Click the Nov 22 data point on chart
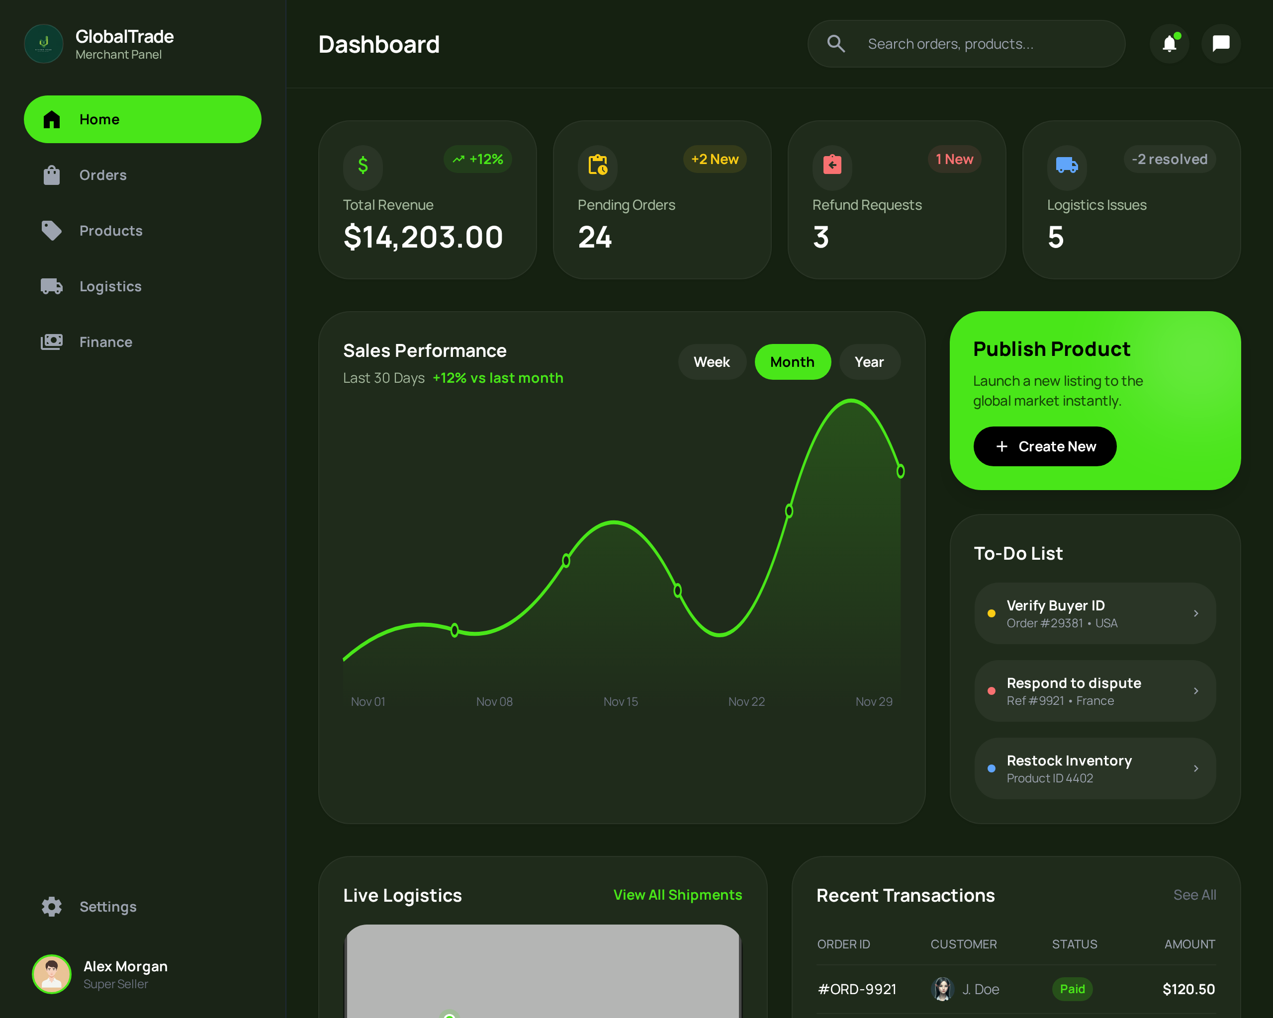Screen dimensions: 1273x1018 click(789, 511)
